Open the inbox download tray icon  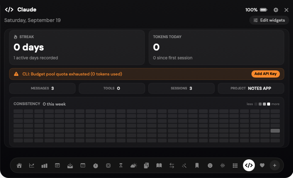click(70, 165)
